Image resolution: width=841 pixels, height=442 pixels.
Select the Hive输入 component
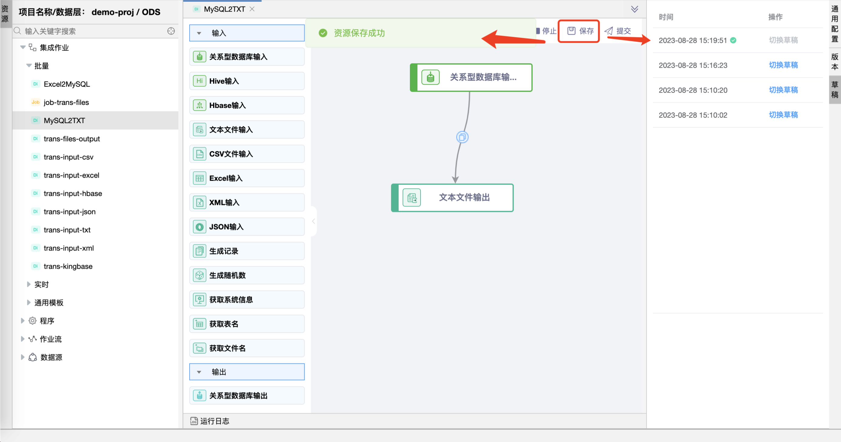click(247, 81)
